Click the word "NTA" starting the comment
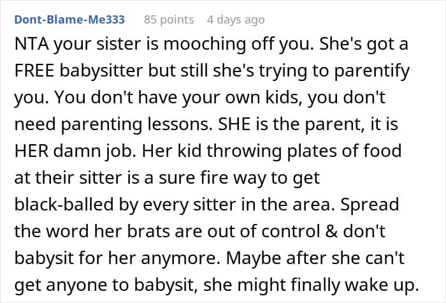Image resolution: width=446 pixels, height=303 pixels. pos(30,46)
